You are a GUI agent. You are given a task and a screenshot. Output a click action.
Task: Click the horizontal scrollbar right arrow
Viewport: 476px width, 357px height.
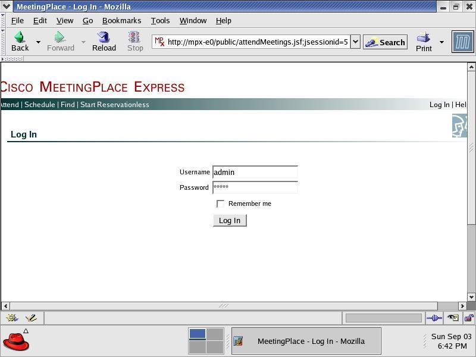[x=462, y=306]
